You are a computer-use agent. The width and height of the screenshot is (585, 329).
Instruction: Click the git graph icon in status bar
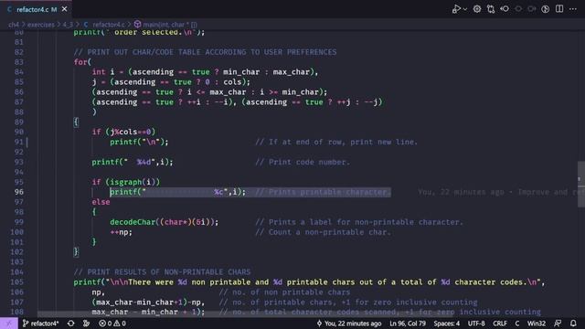86,324
